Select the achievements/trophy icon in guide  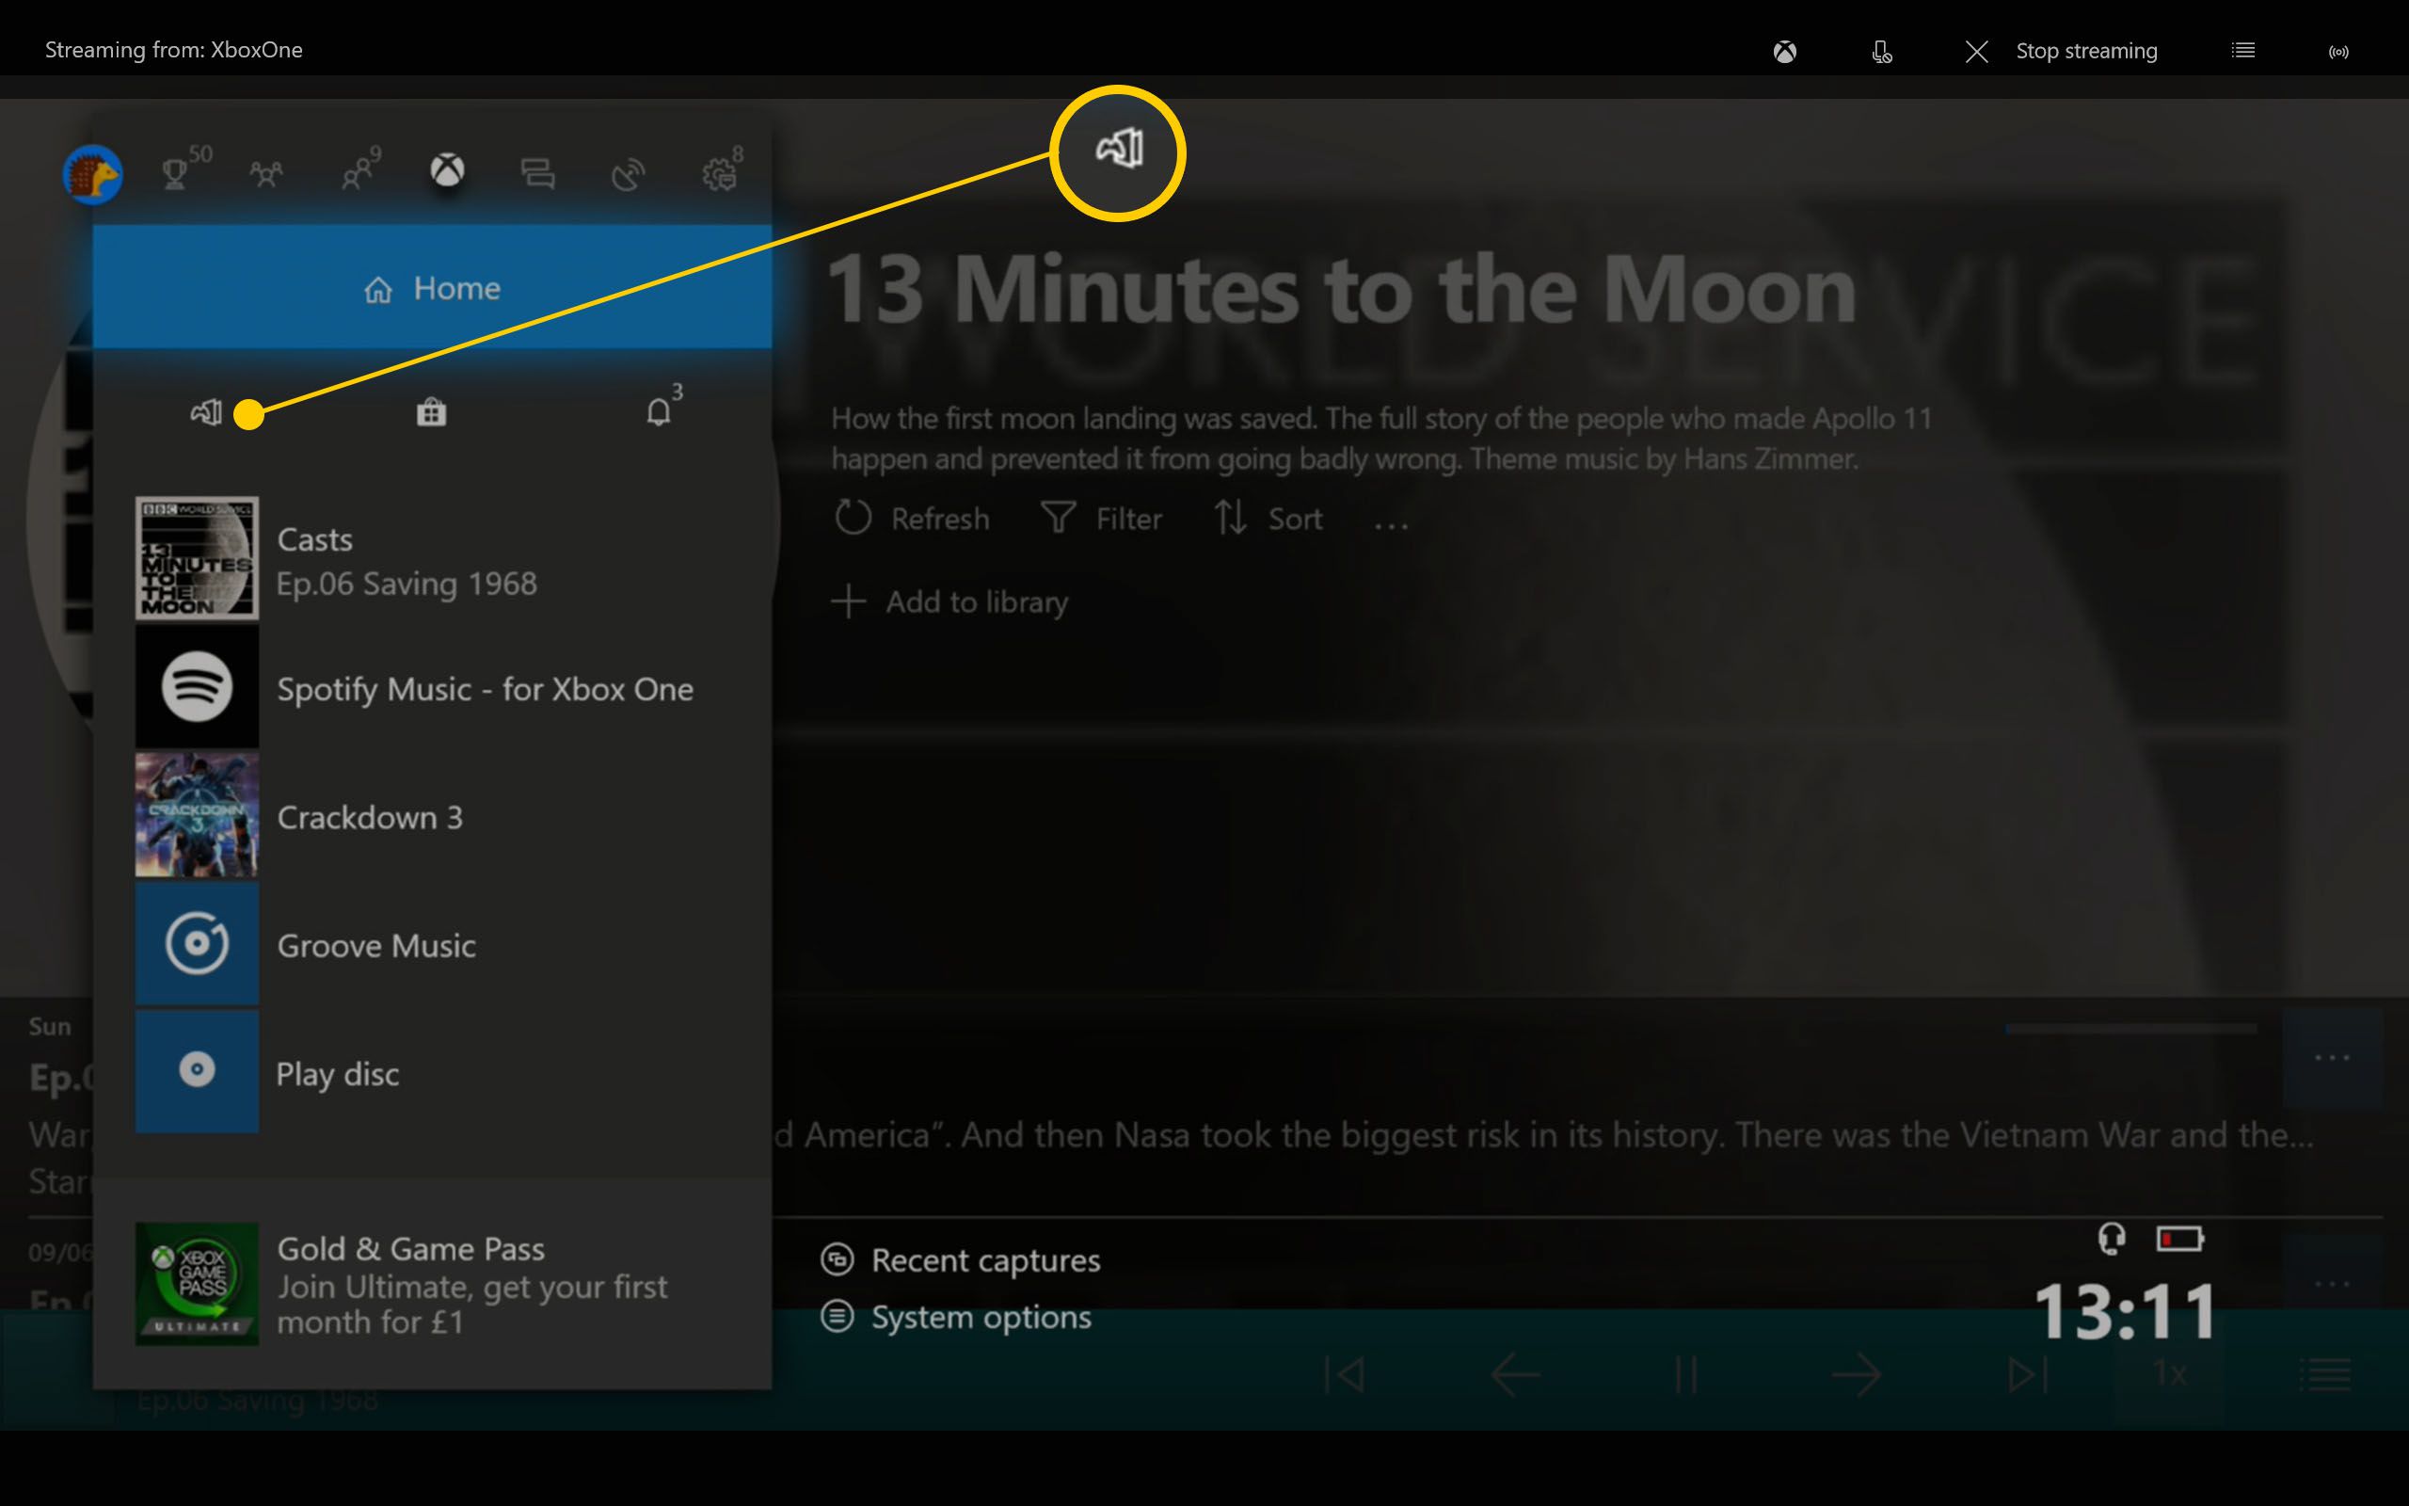coord(175,173)
